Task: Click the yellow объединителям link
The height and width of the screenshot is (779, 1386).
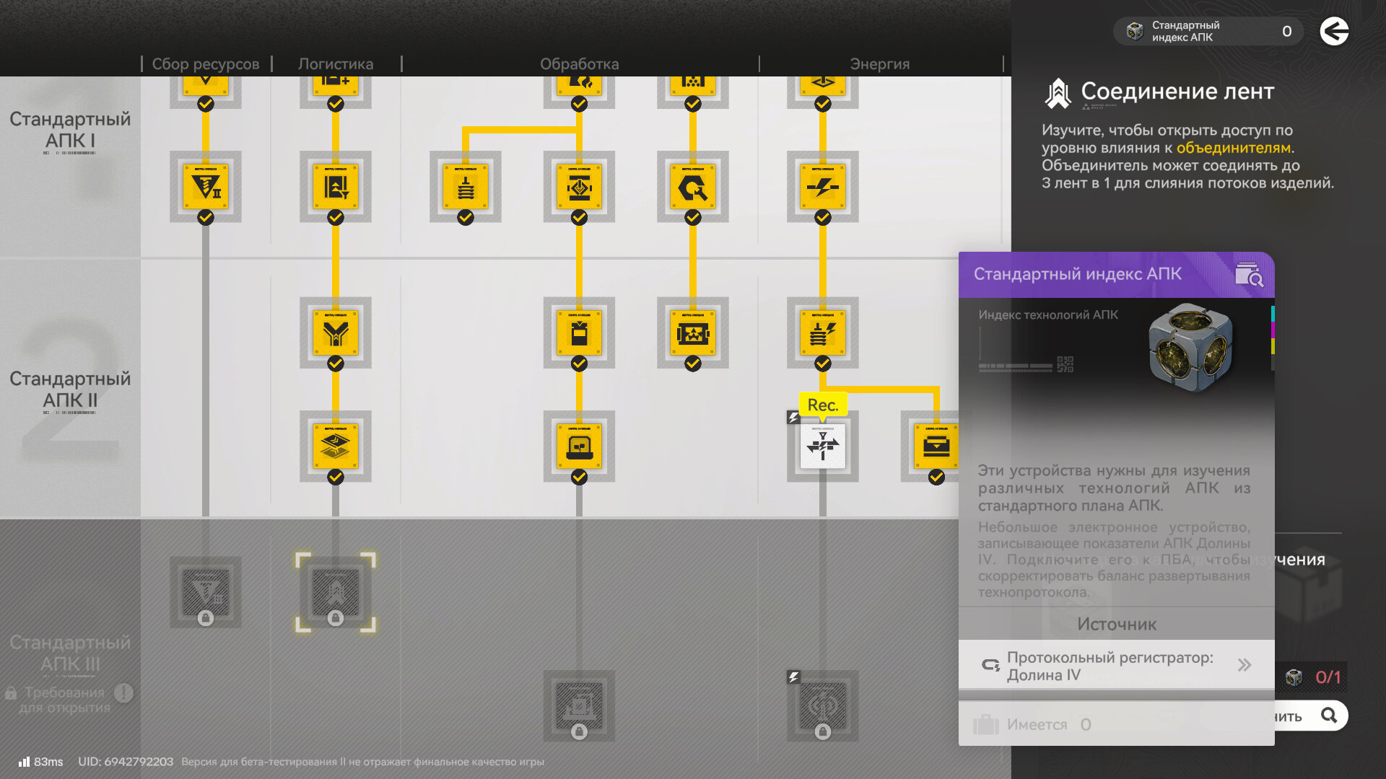Action: pos(1233,148)
